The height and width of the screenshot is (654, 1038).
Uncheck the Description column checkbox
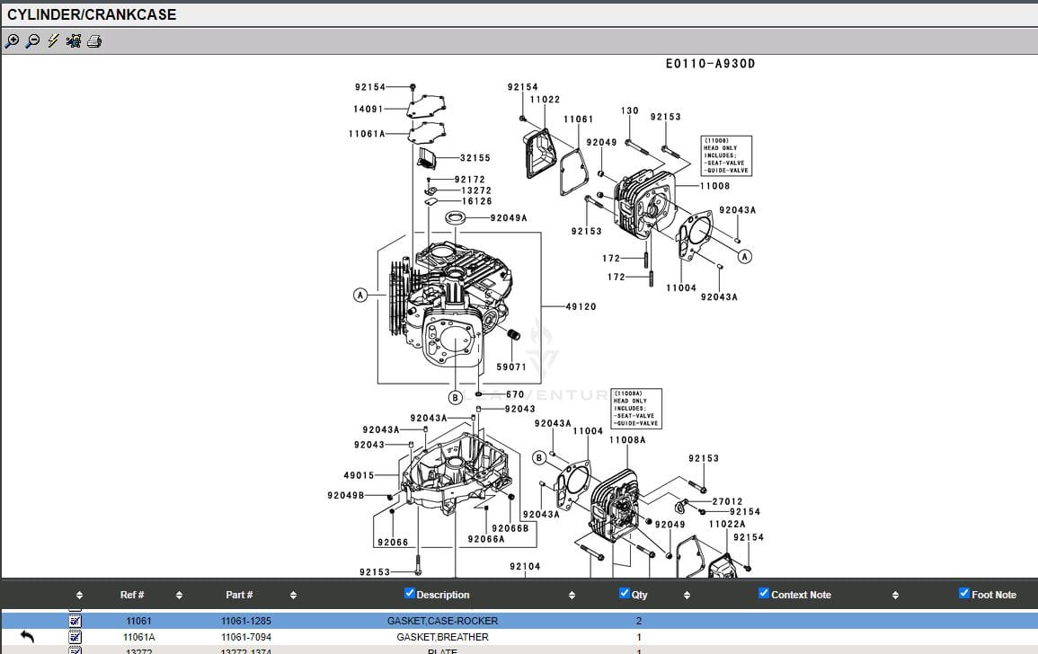coord(410,593)
